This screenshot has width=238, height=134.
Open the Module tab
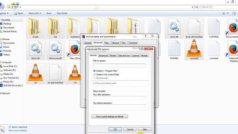(144, 55)
